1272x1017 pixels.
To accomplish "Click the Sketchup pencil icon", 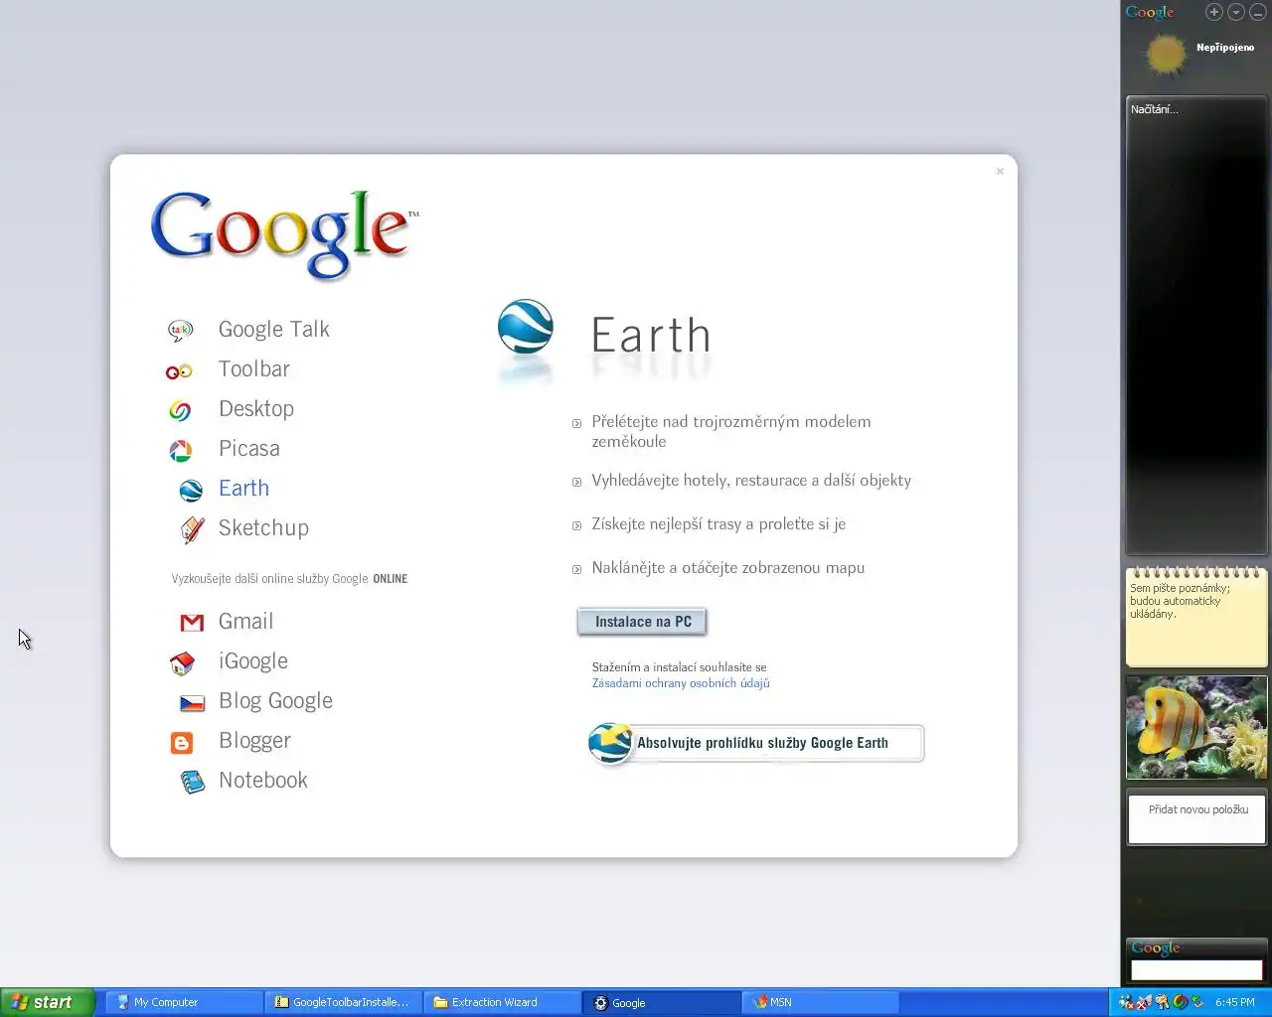I will click(192, 529).
